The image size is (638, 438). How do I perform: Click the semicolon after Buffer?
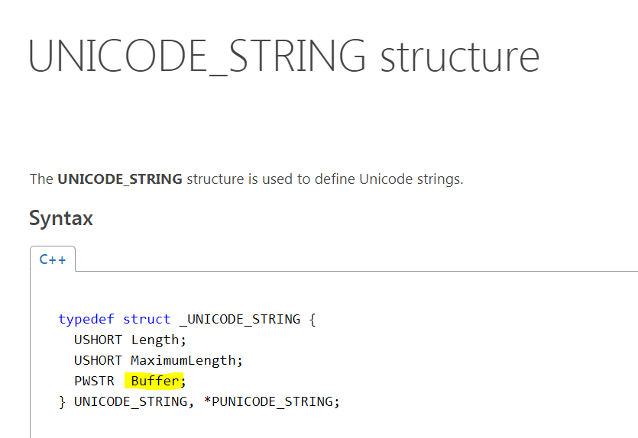click(183, 380)
